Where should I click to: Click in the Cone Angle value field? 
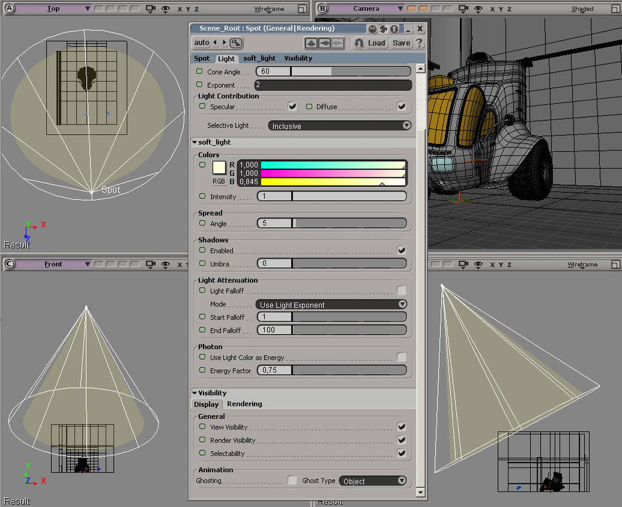pos(273,71)
